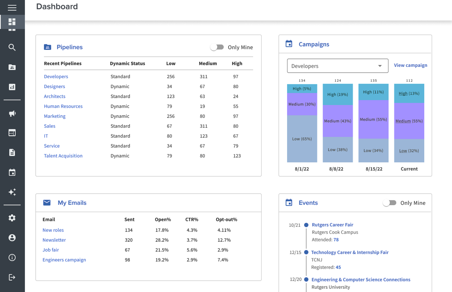The width and height of the screenshot is (452, 292).
Task: Open the Developers campaign dropdown
Action: (x=337, y=66)
